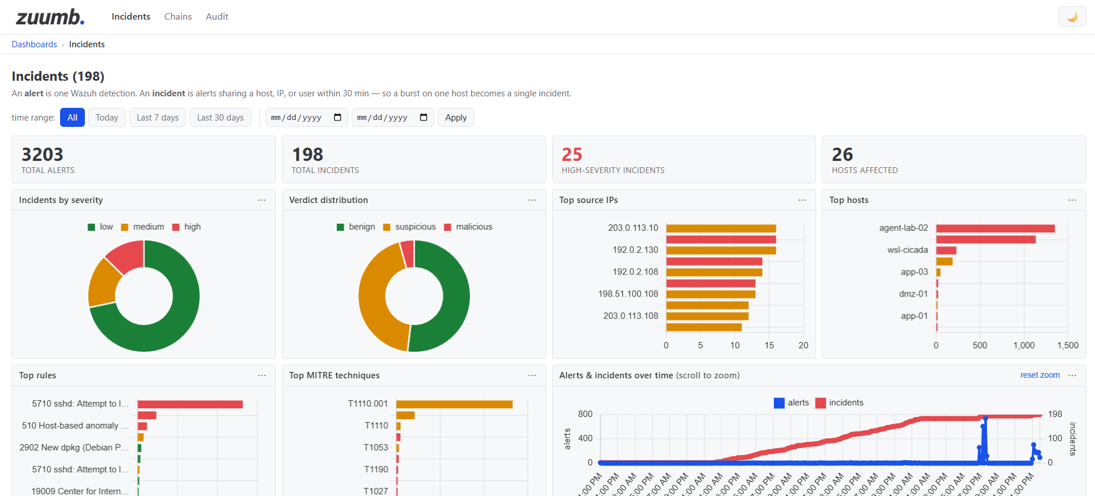
Task: Click the 198.51.100.108 source IP label
Action: click(x=628, y=294)
